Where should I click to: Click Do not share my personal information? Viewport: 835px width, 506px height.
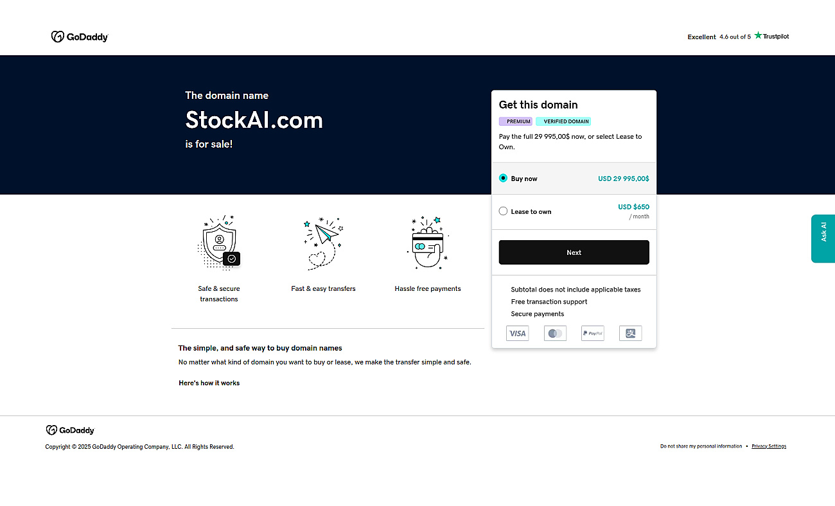701,446
